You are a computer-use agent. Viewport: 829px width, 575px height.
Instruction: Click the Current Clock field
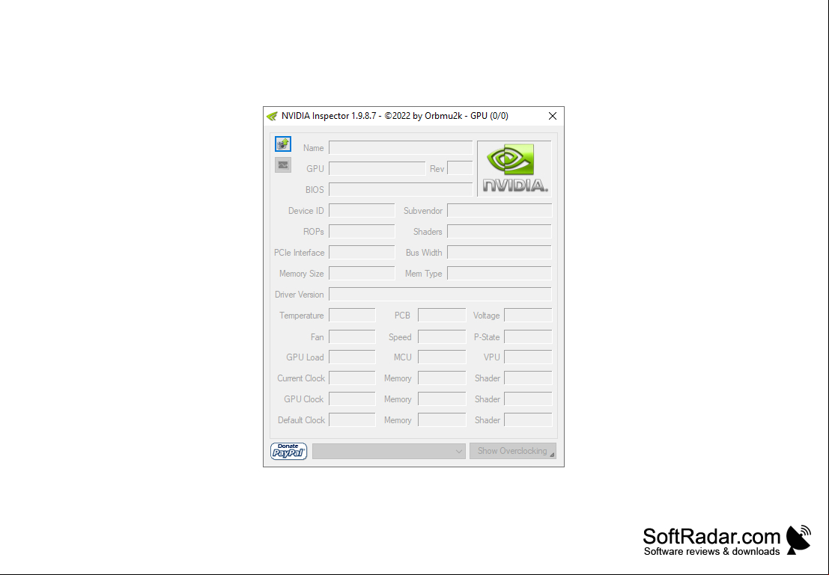pos(352,378)
